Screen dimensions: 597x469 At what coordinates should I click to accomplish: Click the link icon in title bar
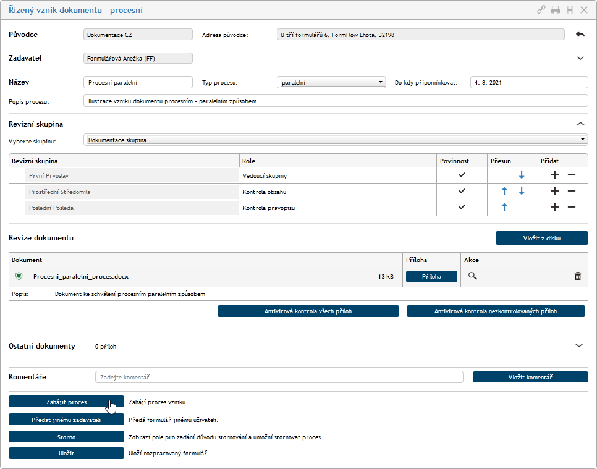541,10
